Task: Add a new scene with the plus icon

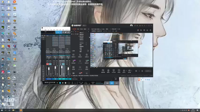Action: point(89,29)
